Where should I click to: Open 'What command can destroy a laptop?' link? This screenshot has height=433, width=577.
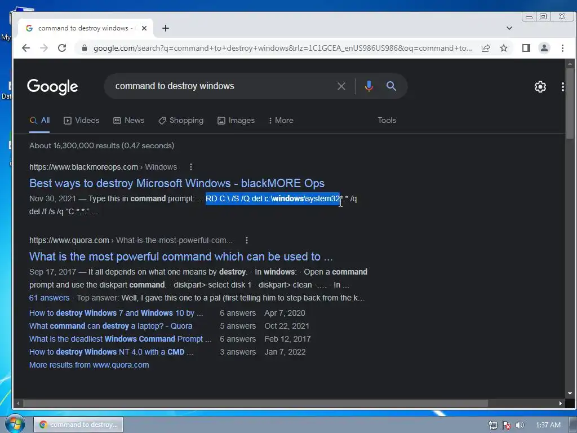click(x=110, y=326)
